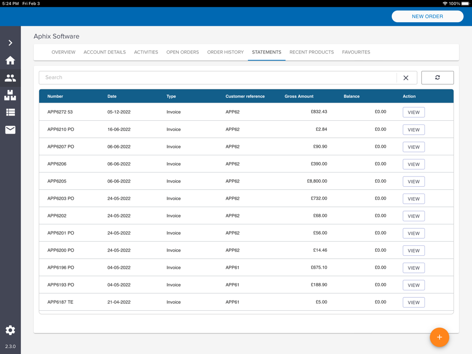The height and width of the screenshot is (354, 472).
Task: Open the Order History tab
Action: click(225, 52)
